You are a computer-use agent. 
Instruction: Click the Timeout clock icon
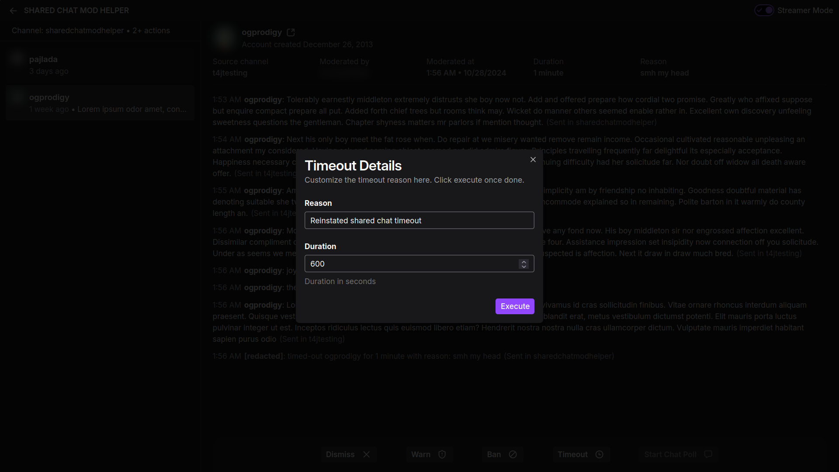(599, 455)
